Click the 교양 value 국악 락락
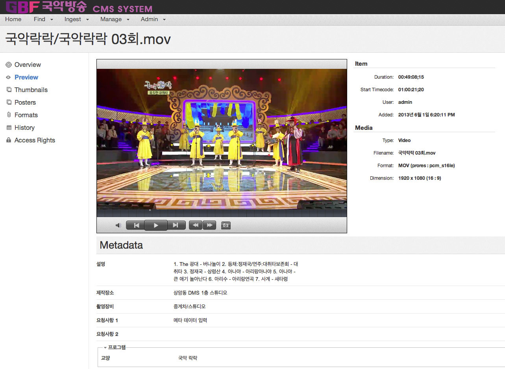The height and width of the screenshot is (369, 505). [188, 358]
